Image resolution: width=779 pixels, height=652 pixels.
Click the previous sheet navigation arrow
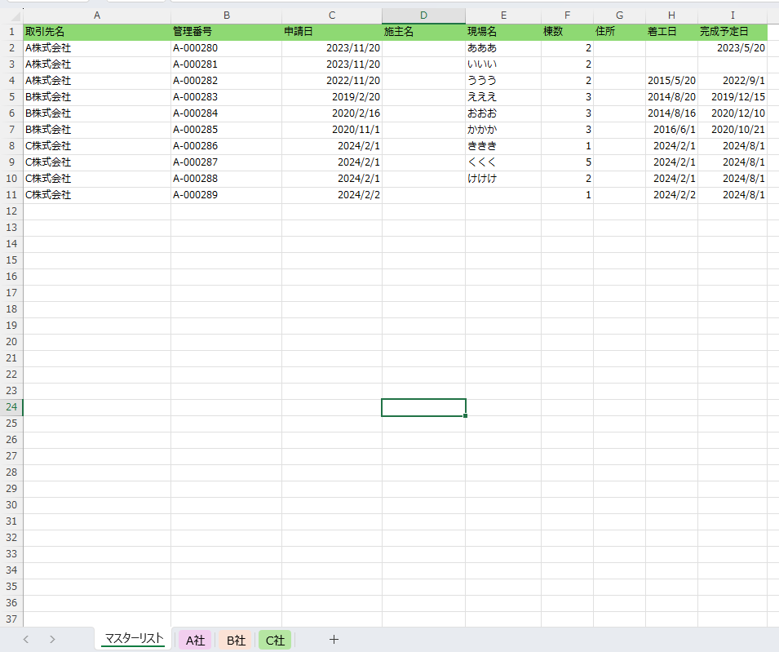(x=26, y=640)
